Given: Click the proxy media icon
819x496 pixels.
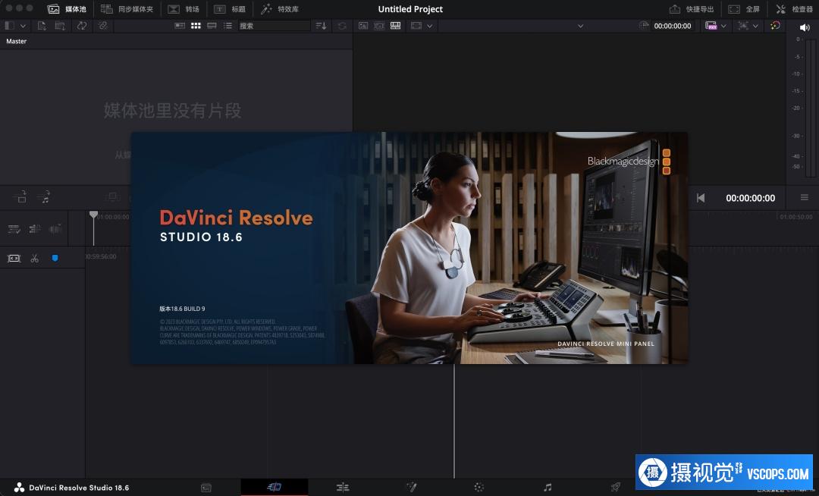Looking at the screenshot, I should pyautogui.click(x=711, y=26).
